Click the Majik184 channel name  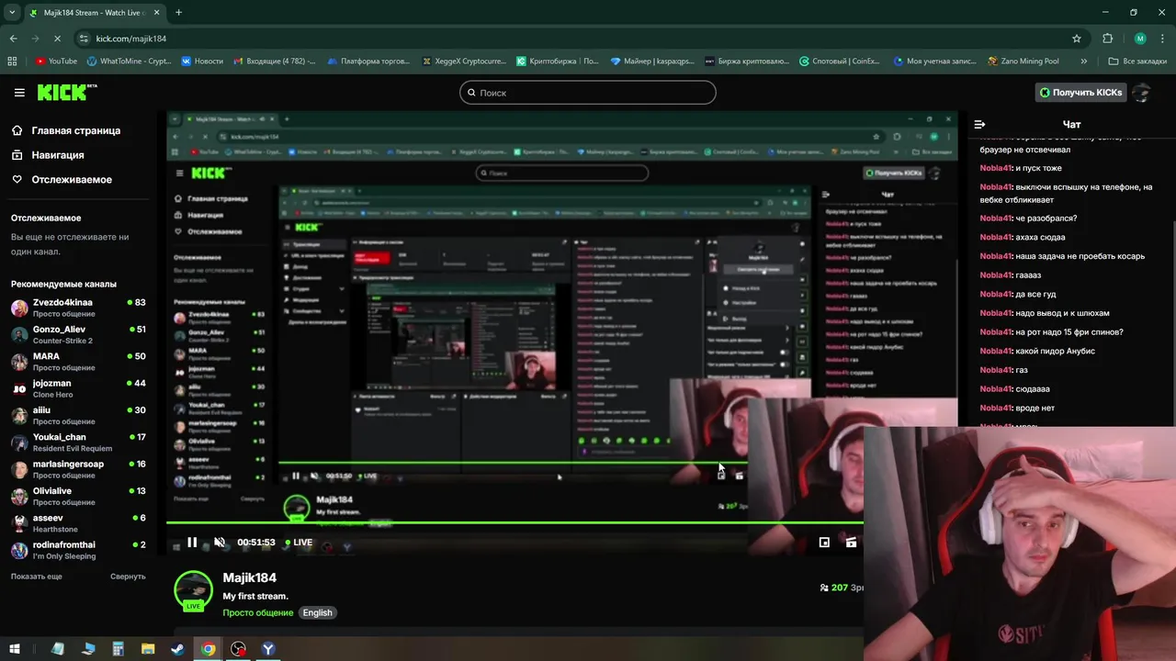click(x=249, y=577)
